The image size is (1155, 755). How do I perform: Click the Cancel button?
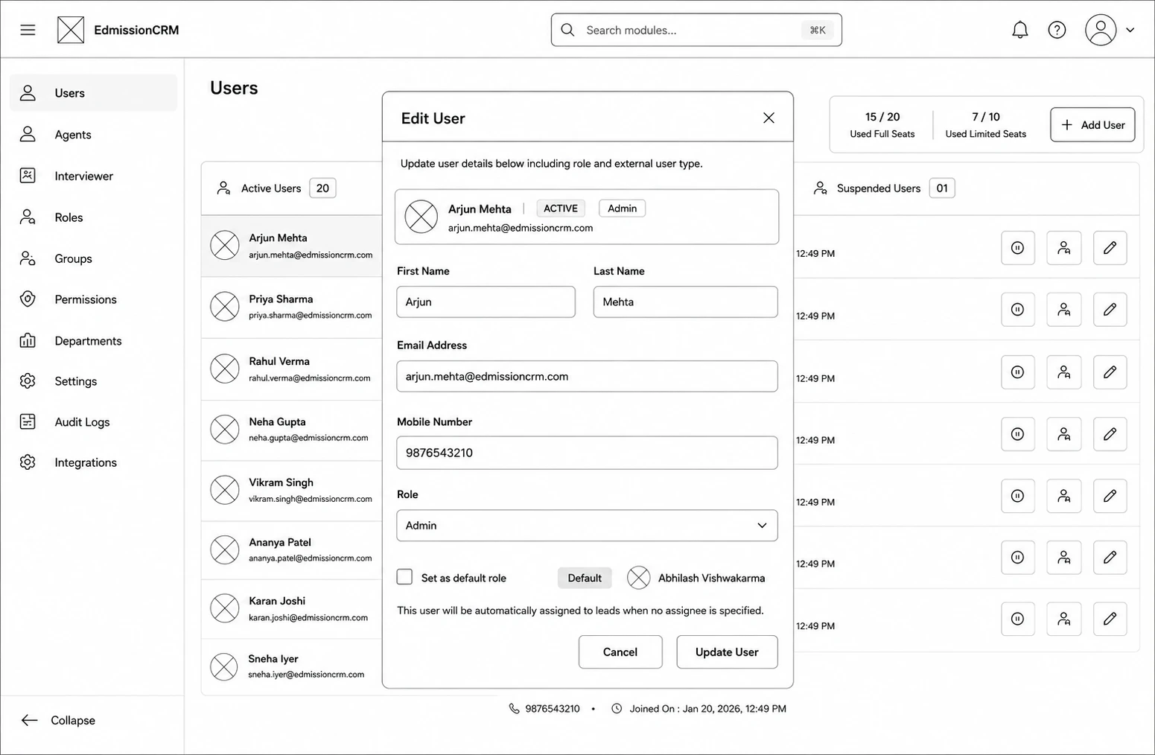(620, 652)
